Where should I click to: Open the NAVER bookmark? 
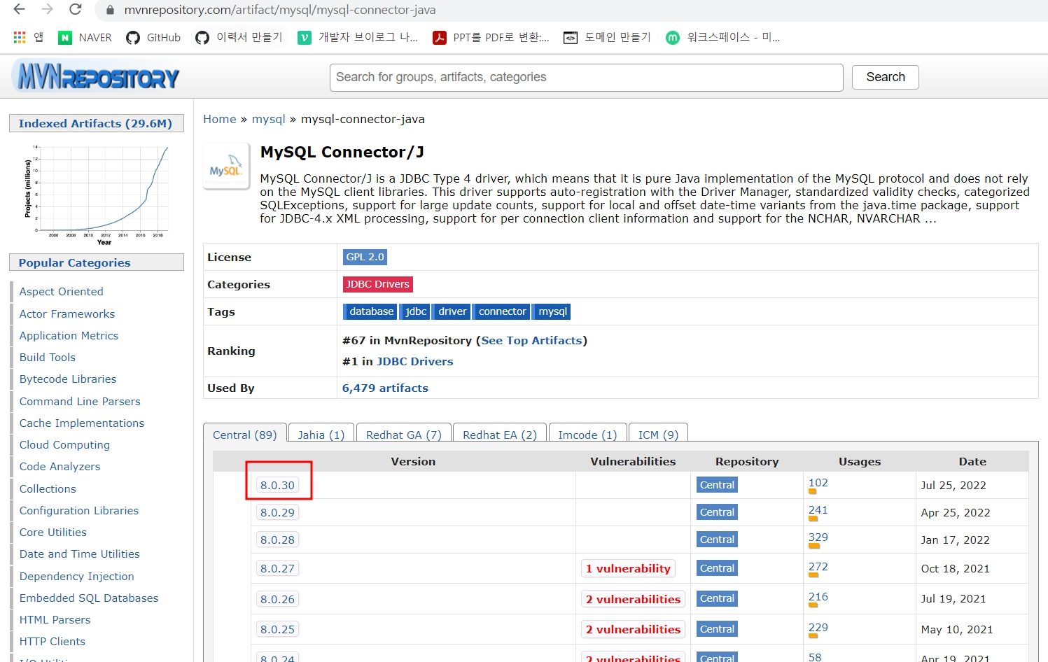[x=85, y=37]
